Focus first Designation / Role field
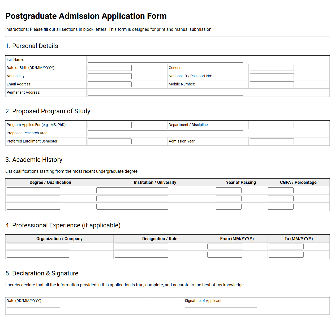Screen dimensions: 335x320 click(x=141, y=247)
